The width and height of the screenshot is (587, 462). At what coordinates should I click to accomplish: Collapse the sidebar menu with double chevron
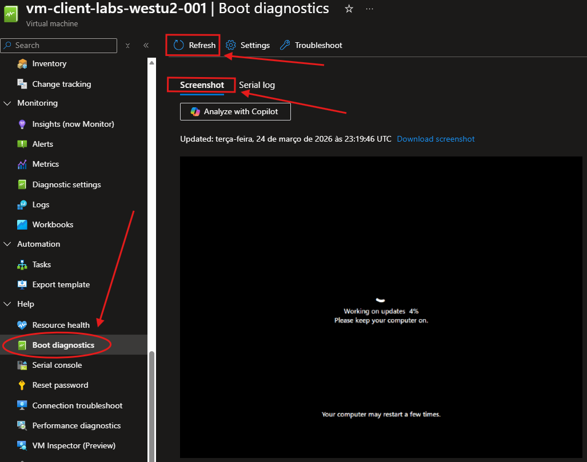(146, 45)
